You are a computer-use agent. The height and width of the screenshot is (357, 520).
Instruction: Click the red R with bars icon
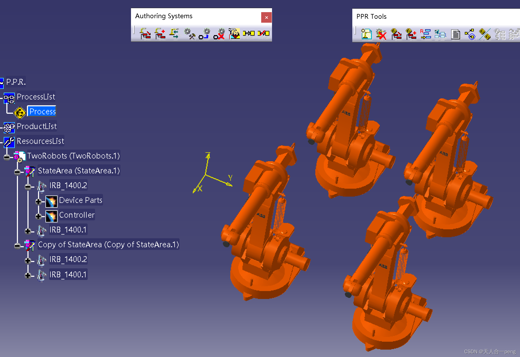[425, 34]
